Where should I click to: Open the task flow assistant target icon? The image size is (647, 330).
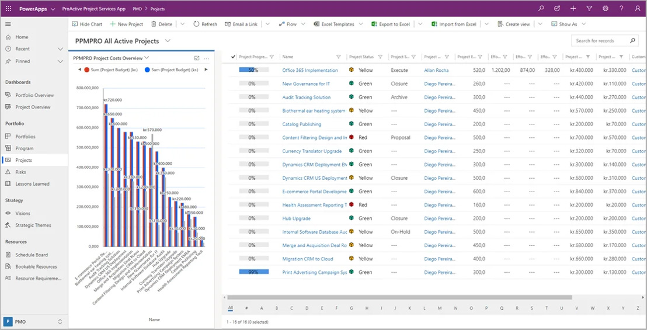coord(557,9)
